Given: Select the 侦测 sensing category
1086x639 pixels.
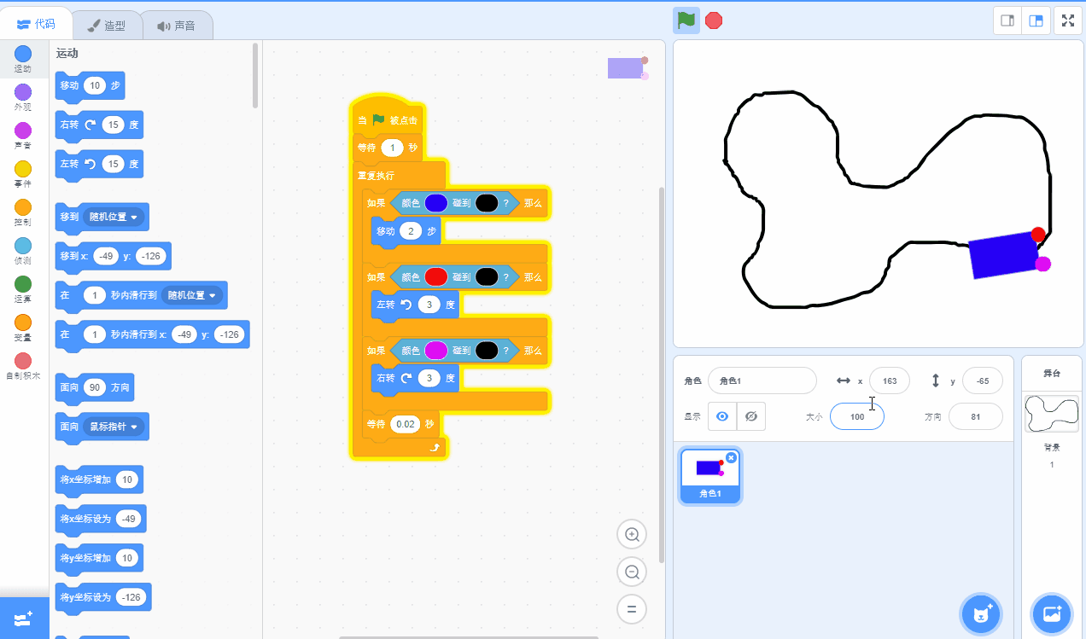Looking at the screenshot, I should pos(23,251).
